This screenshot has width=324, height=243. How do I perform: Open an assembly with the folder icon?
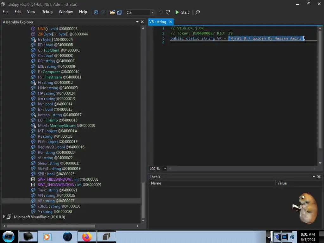(112, 12)
